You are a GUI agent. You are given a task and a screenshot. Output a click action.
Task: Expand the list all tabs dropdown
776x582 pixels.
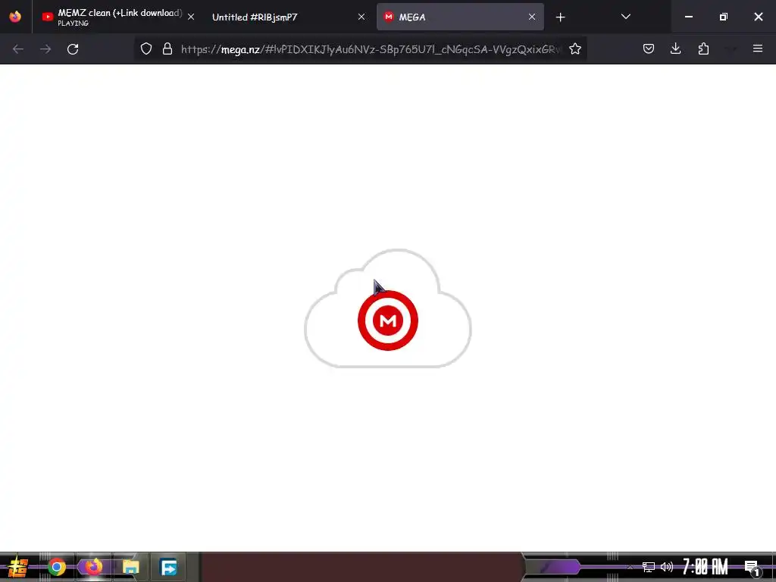(625, 17)
